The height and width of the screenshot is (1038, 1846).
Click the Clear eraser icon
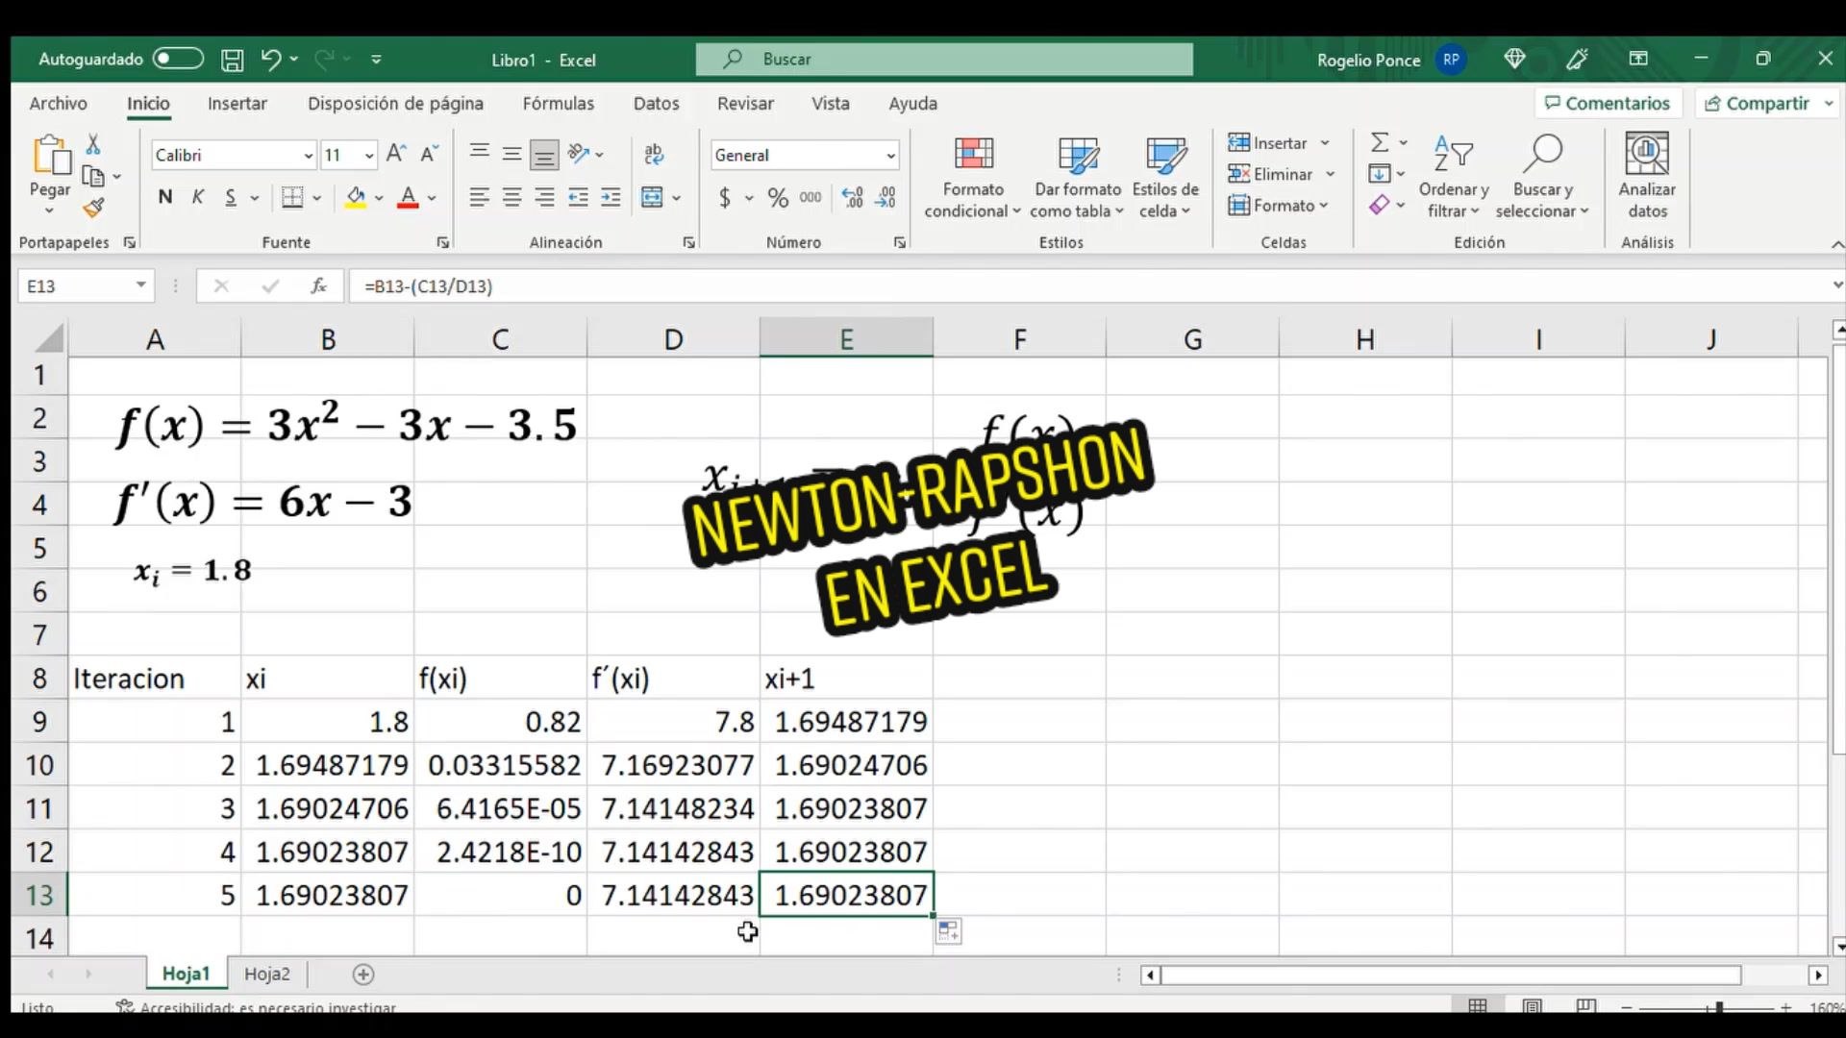coord(1380,205)
